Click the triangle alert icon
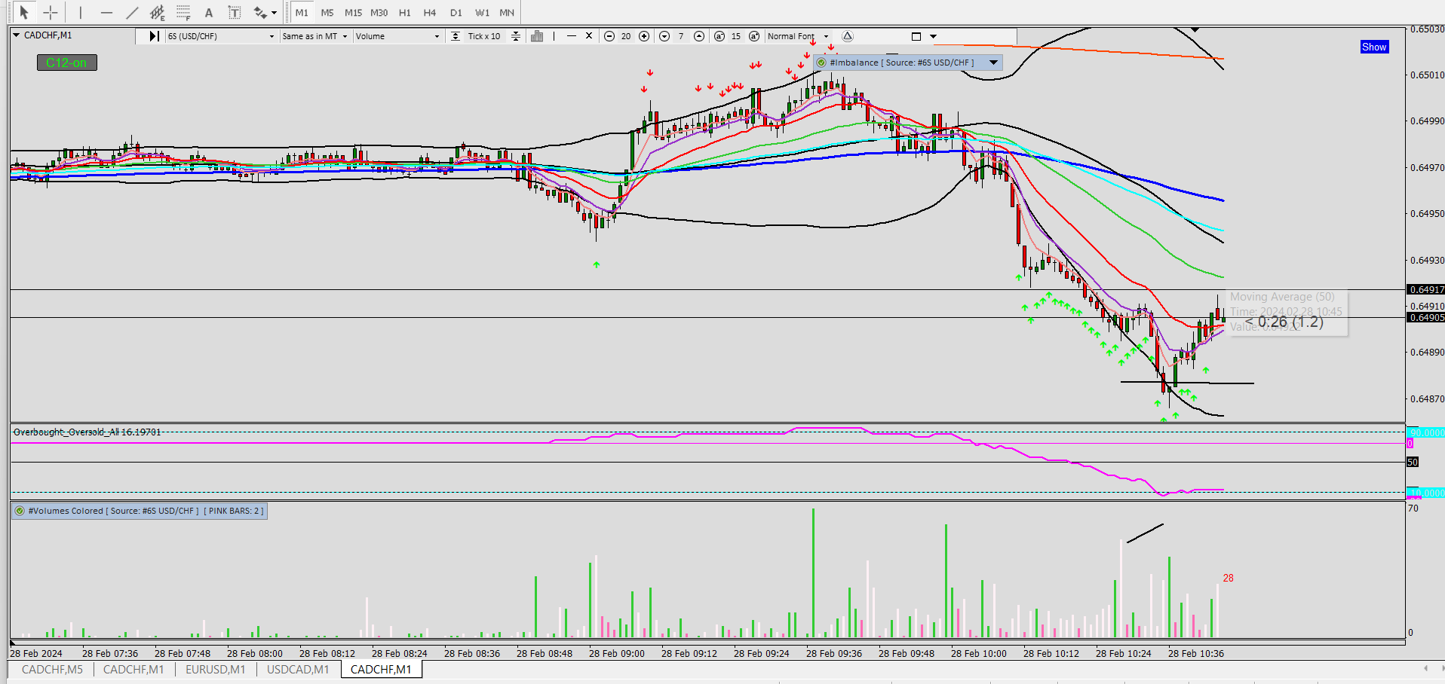This screenshot has height=684, width=1445. point(848,36)
